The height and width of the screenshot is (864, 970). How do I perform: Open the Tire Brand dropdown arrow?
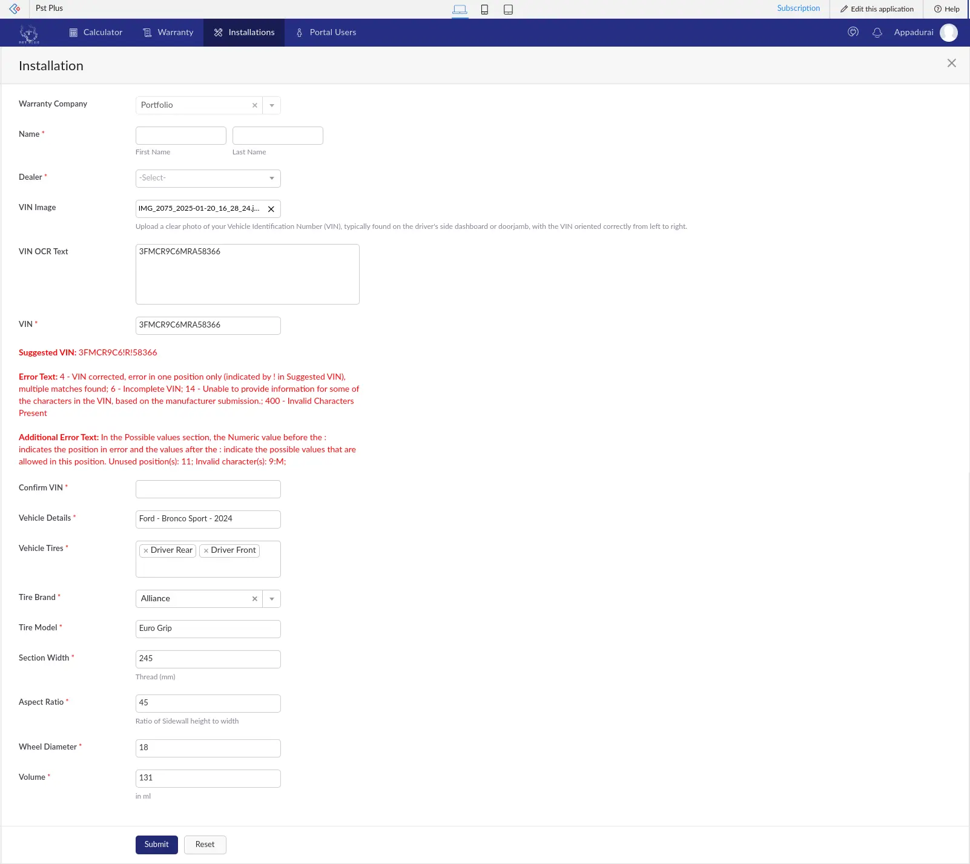271,598
